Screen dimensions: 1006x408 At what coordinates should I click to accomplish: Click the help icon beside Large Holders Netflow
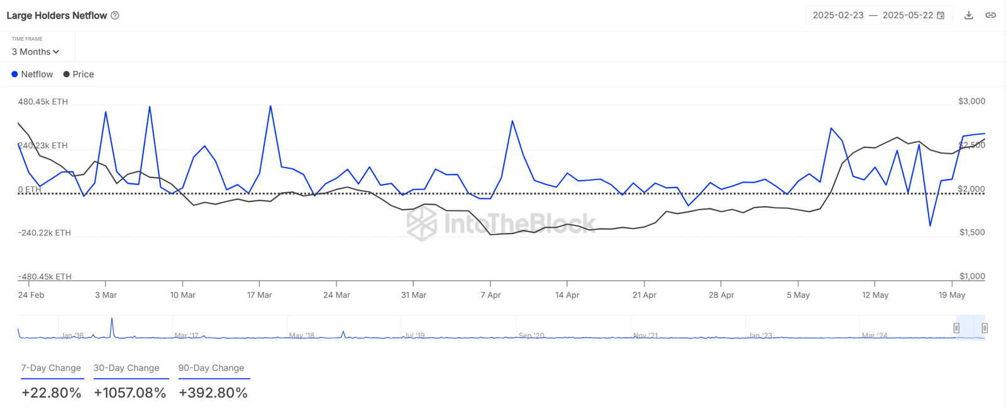pyautogui.click(x=115, y=16)
